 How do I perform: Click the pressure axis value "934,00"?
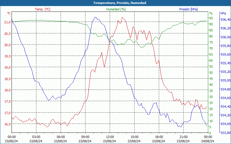coord(226,124)
